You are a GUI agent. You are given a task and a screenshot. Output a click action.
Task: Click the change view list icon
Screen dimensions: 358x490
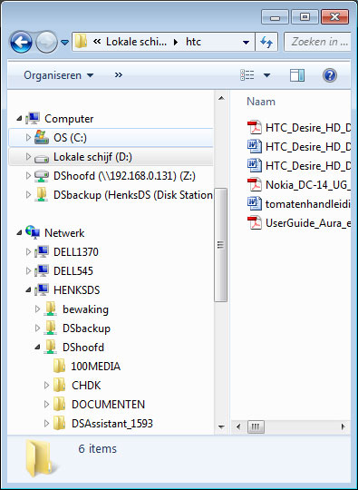pos(247,75)
